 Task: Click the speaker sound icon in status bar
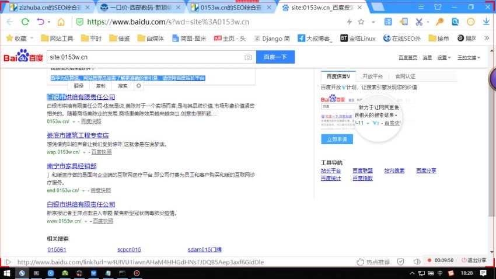click(417, 262)
